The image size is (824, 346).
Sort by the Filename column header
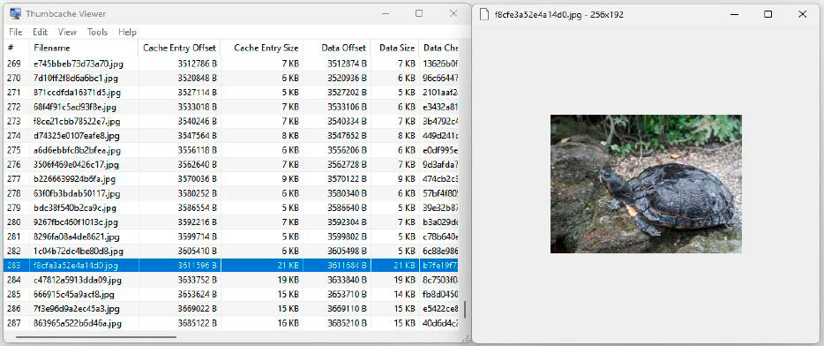pos(84,48)
